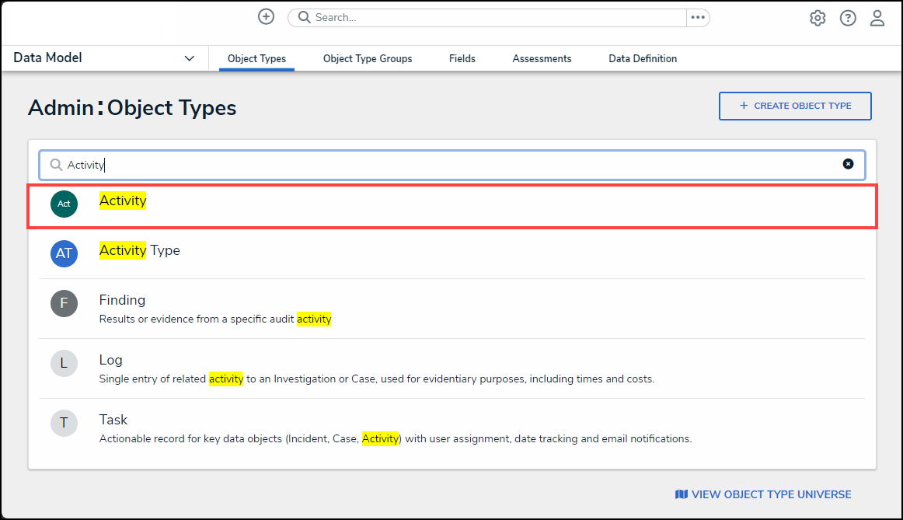The image size is (903, 520).
Task: Select the Data Definition tab
Action: [x=643, y=59]
